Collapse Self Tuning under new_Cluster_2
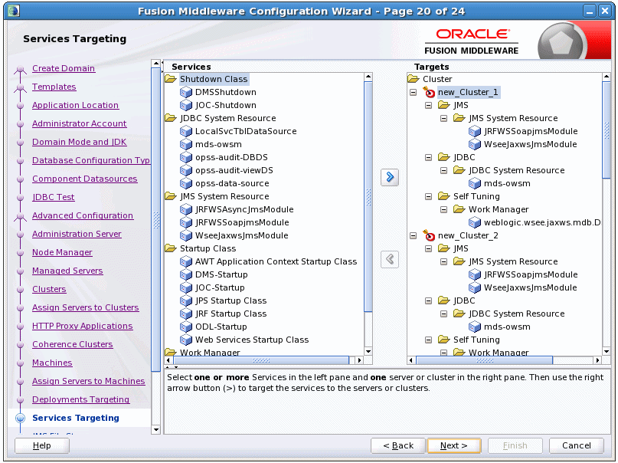Viewport: 618px width, 463px height. coord(428,340)
